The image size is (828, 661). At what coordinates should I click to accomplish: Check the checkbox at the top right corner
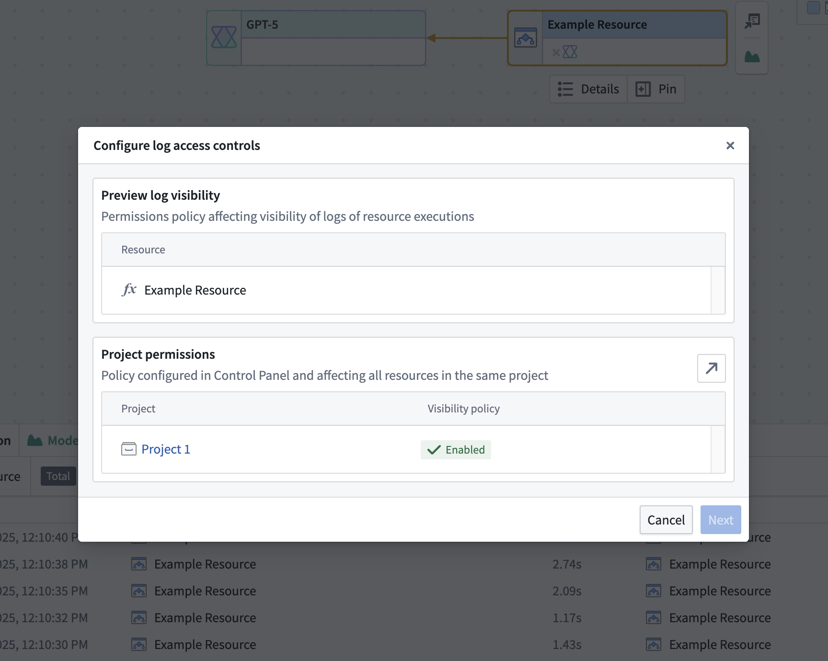pos(813,8)
